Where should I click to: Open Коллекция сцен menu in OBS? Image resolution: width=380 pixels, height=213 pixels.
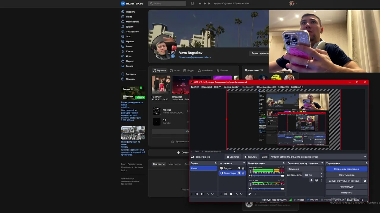click(x=266, y=87)
